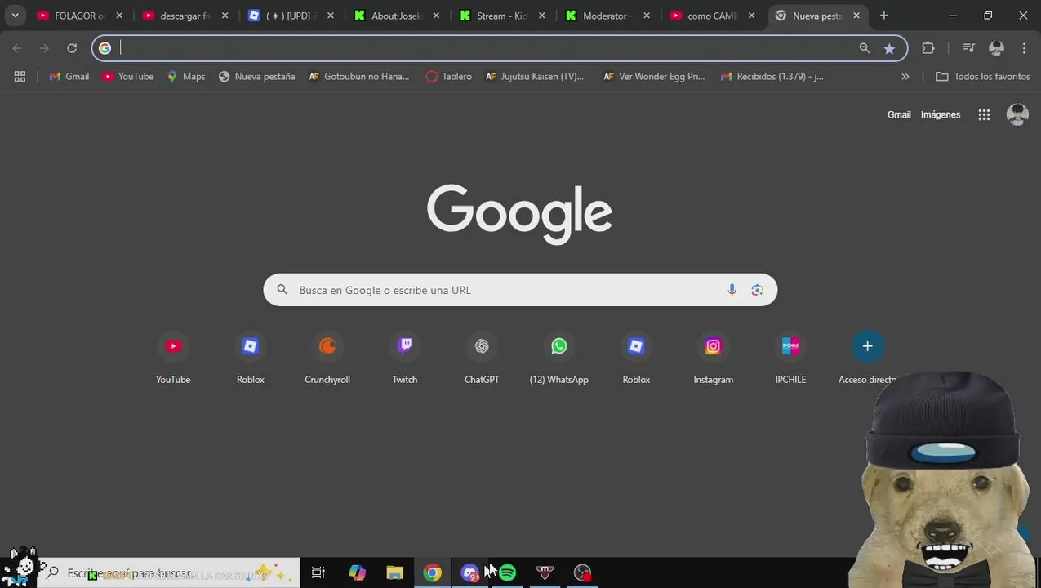Open a new tab with plus button
The height and width of the screenshot is (588, 1041).
[x=883, y=16]
